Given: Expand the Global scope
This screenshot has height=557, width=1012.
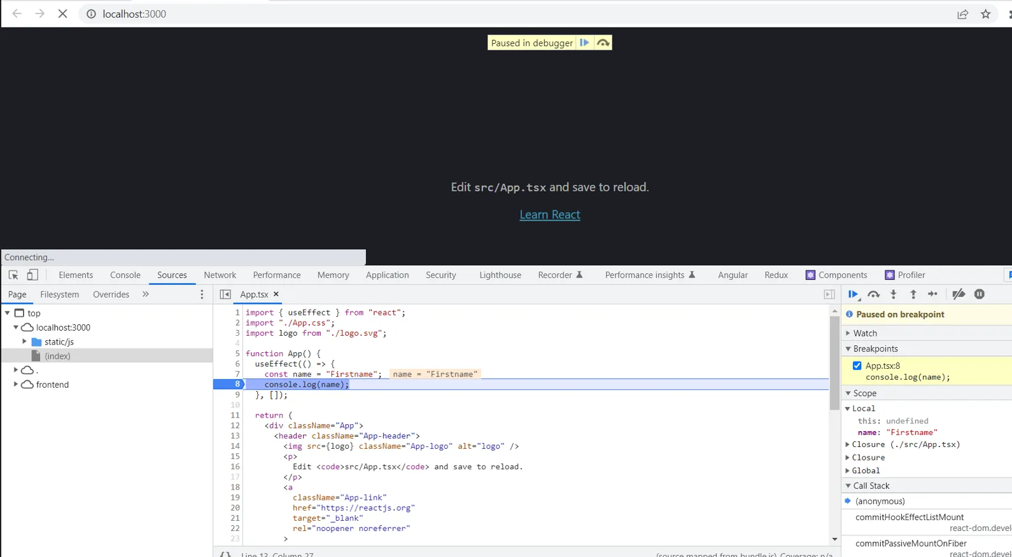Looking at the screenshot, I should [x=848, y=471].
